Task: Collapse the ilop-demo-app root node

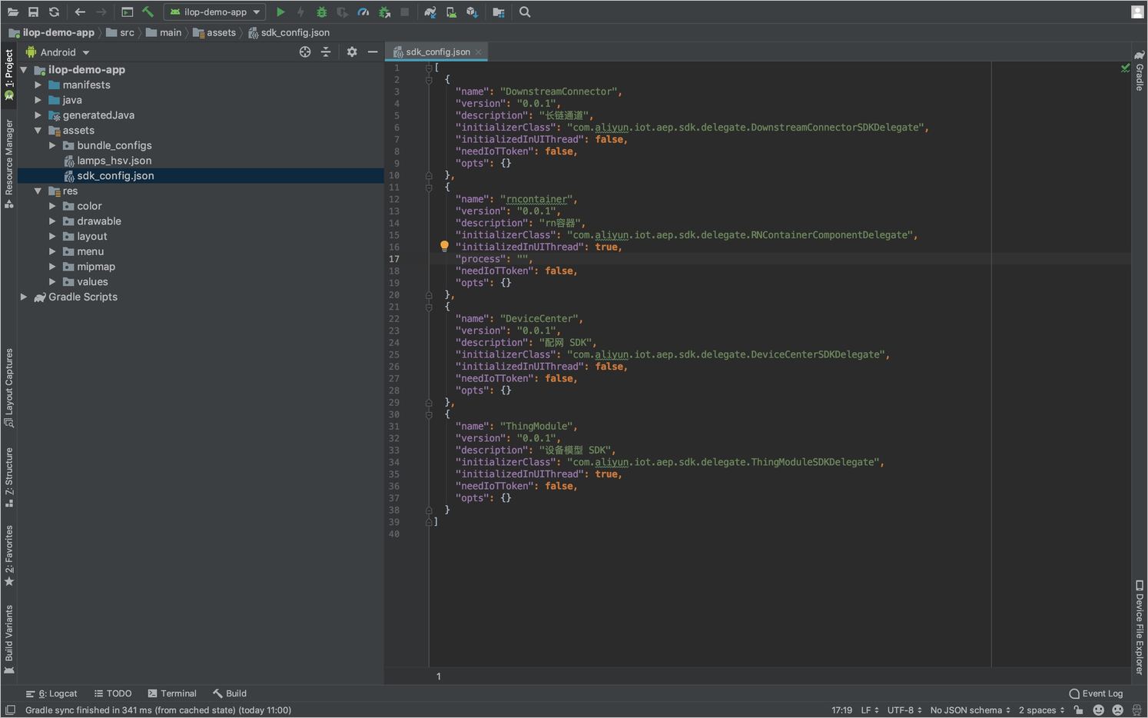Action: [x=24, y=70]
